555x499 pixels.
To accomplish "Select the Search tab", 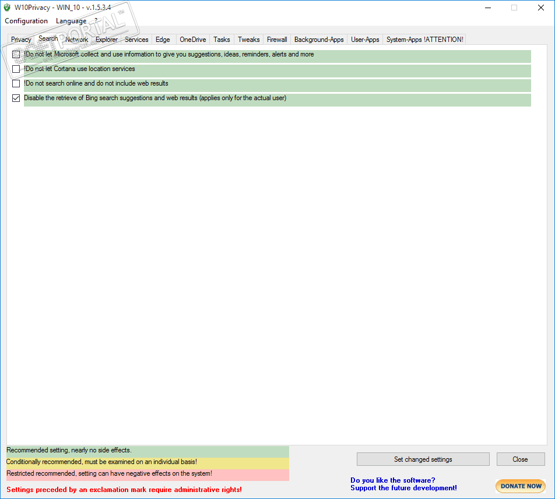I will (x=48, y=38).
